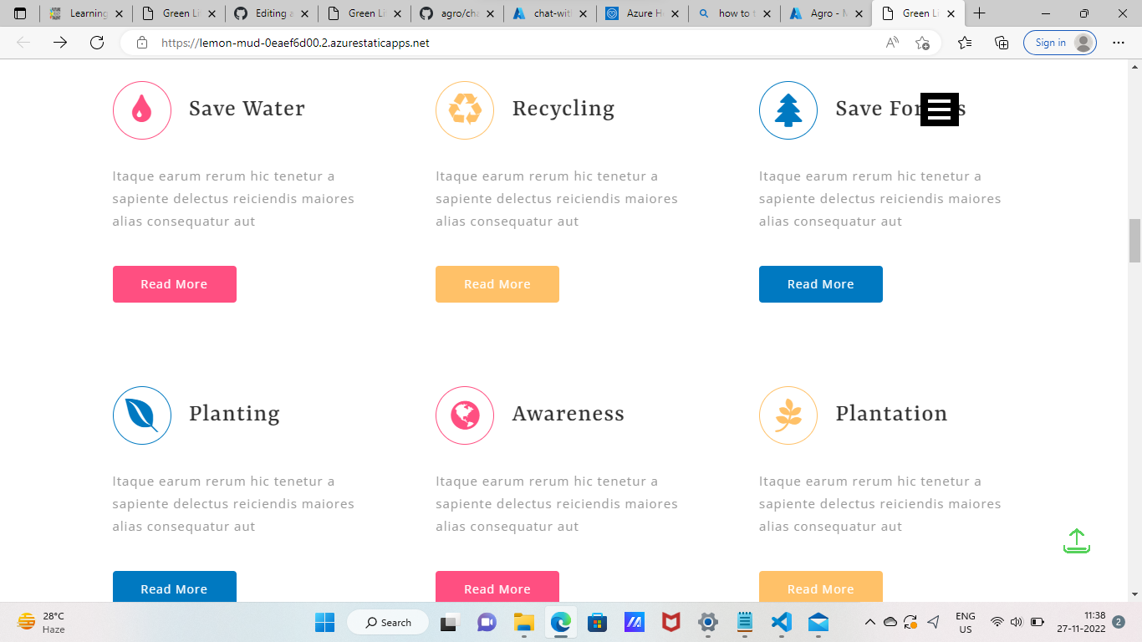Select the orange Recycling symbol icon
The height and width of the screenshot is (642, 1142).
[x=465, y=110]
